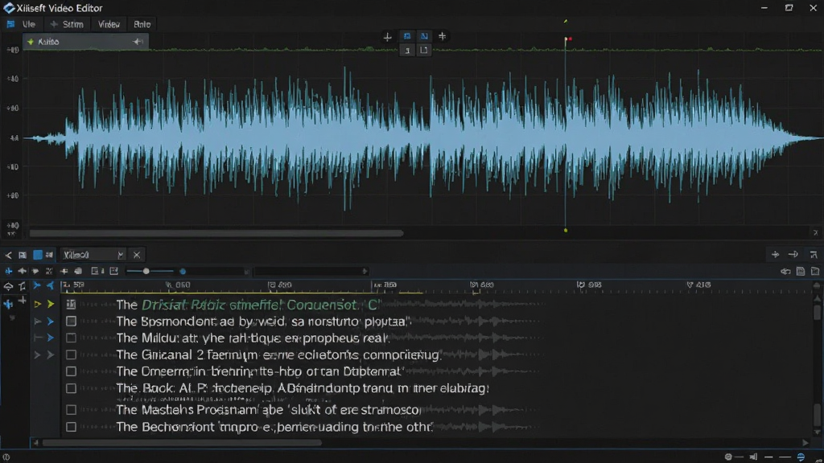The height and width of the screenshot is (463, 824).
Task: Click blue globe icon in status bar
Action: [801, 457]
